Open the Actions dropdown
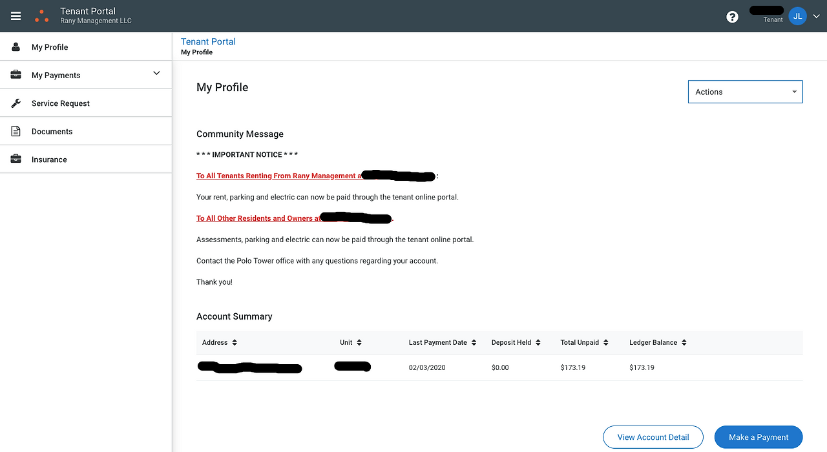This screenshot has width=827, height=452. [745, 91]
